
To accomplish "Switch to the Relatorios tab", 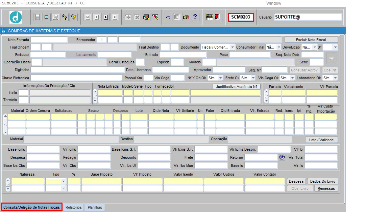I will (x=74, y=207).
